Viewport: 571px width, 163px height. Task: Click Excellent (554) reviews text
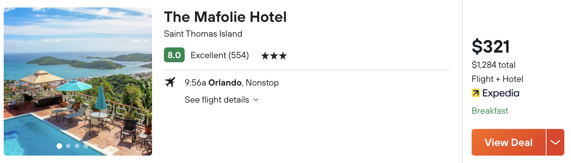click(220, 56)
